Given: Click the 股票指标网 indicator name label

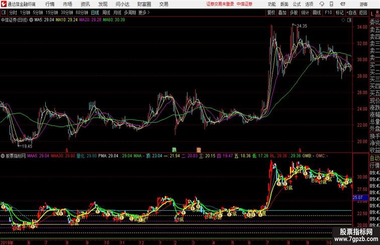Looking at the screenshot, I should [16, 156].
